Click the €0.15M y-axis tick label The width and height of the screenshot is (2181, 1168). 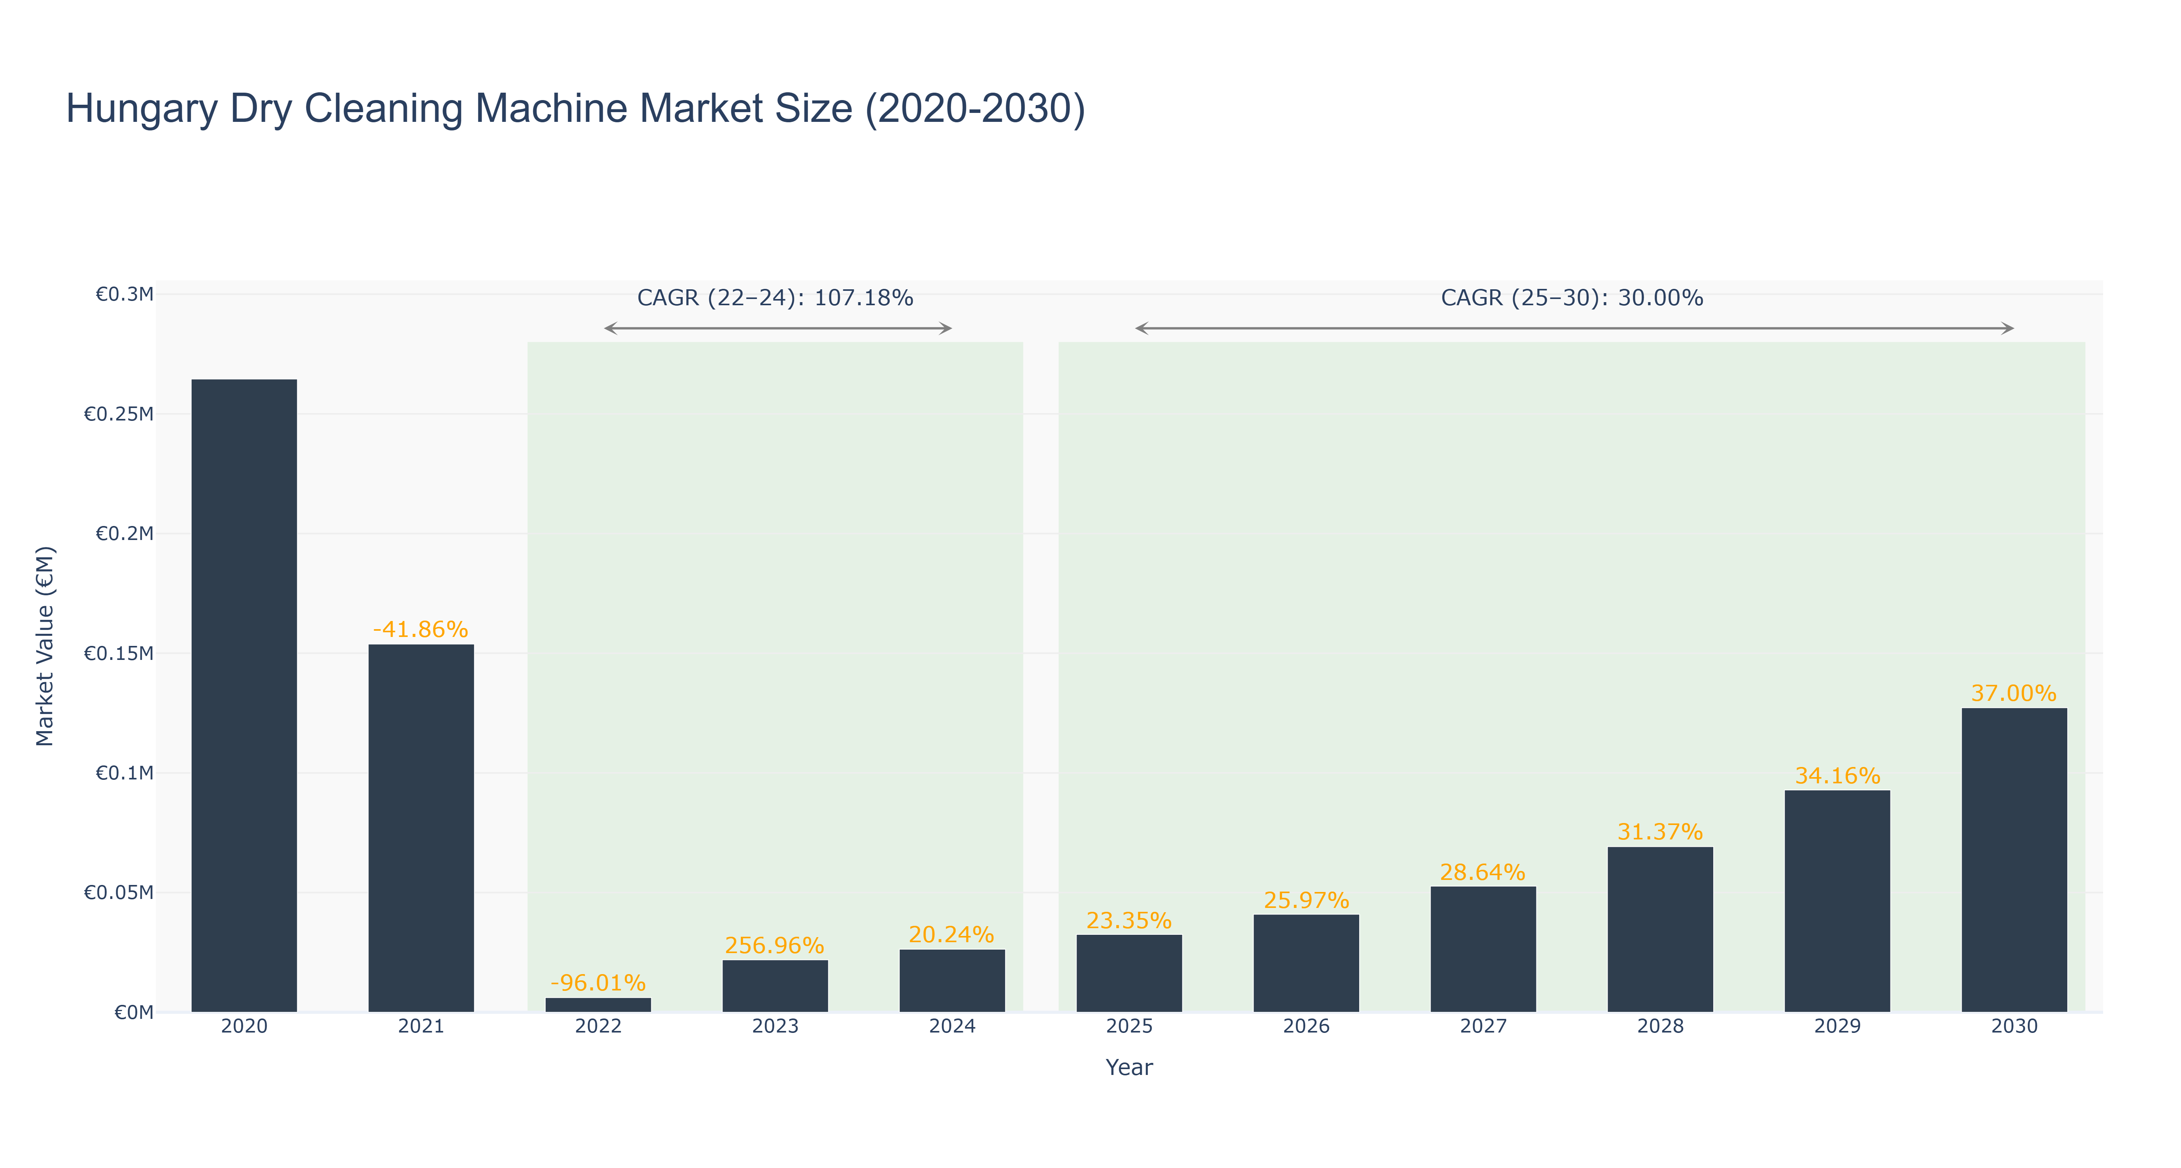[x=118, y=653]
